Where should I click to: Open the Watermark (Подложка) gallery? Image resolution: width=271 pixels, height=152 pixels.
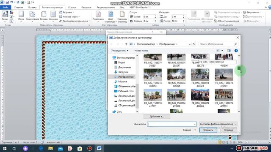[98, 16]
